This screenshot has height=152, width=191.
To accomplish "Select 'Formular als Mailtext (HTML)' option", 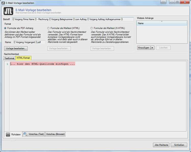I will [48, 28].
